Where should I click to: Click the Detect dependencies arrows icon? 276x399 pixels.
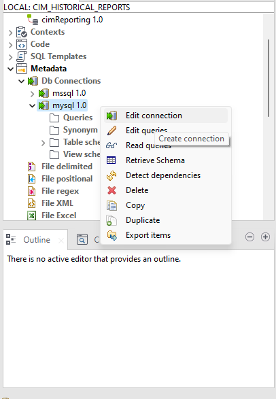(111, 175)
